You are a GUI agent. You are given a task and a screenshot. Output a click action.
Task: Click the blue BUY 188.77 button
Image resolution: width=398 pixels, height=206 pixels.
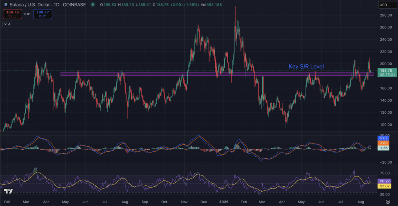pos(43,14)
